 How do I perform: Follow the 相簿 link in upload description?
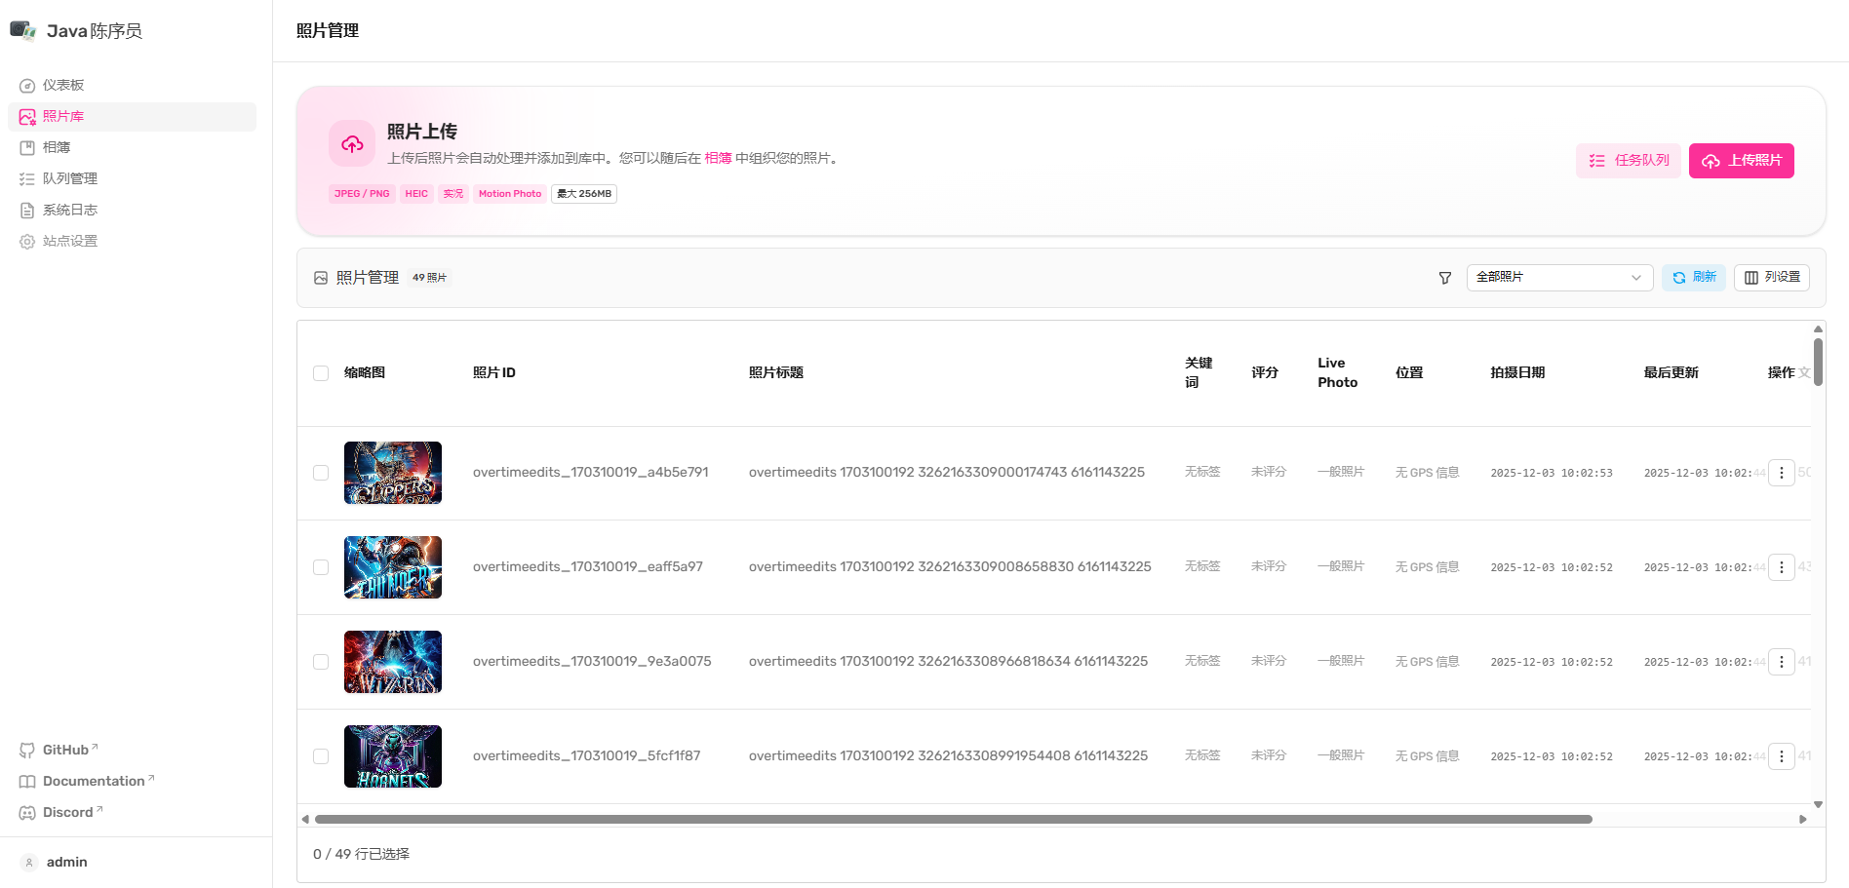click(718, 158)
